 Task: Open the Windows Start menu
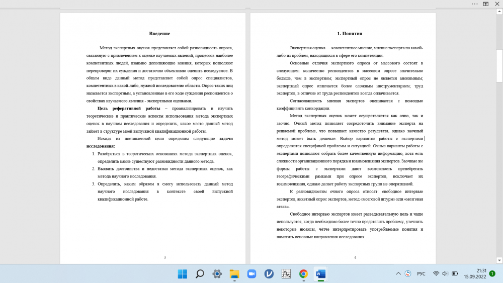(x=182, y=274)
